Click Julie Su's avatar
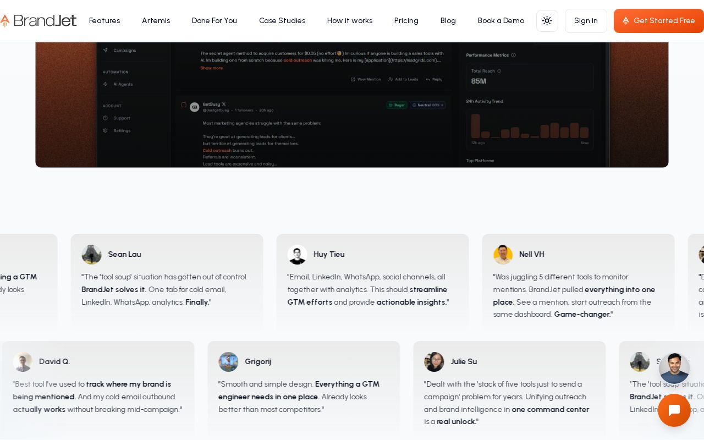Image resolution: width=704 pixels, height=440 pixels. click(x=434, y=362)
